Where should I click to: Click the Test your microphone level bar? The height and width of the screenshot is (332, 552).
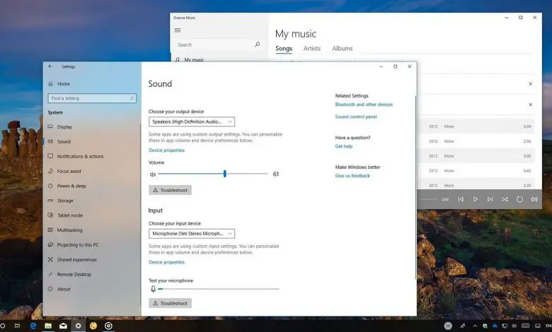219,289
